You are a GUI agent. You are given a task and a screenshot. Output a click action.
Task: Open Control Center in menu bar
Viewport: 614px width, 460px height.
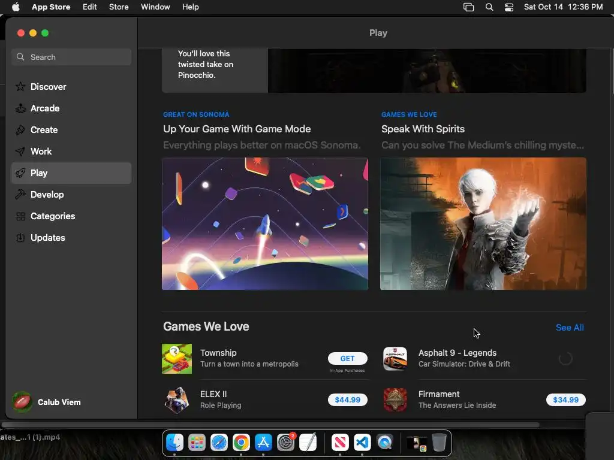[508, 7]
